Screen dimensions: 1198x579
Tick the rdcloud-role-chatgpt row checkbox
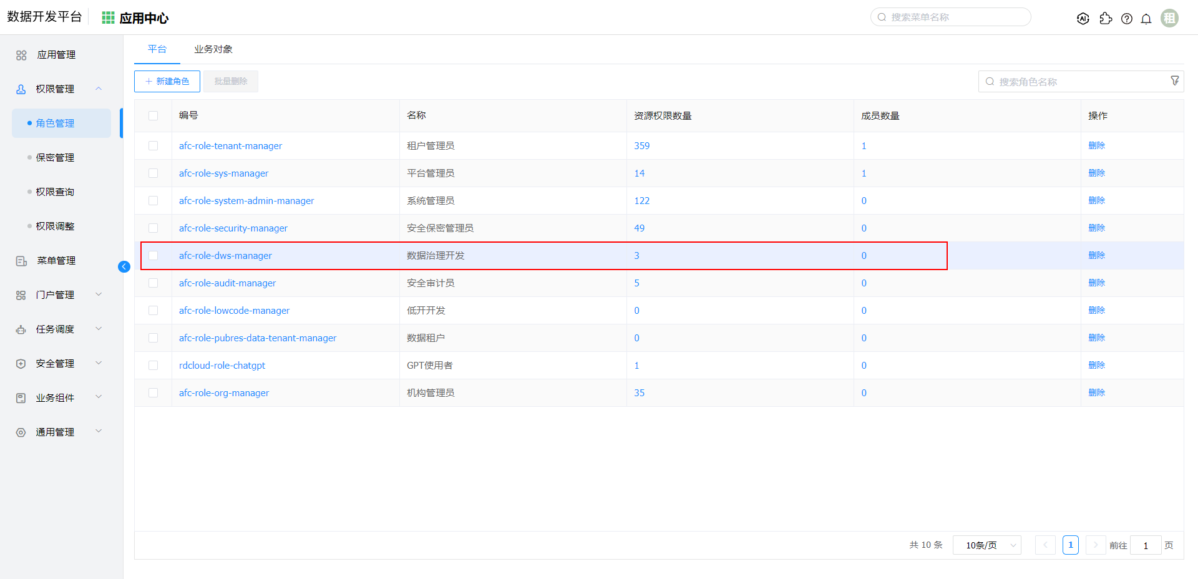pyautogui.click(x=153, y=366)
